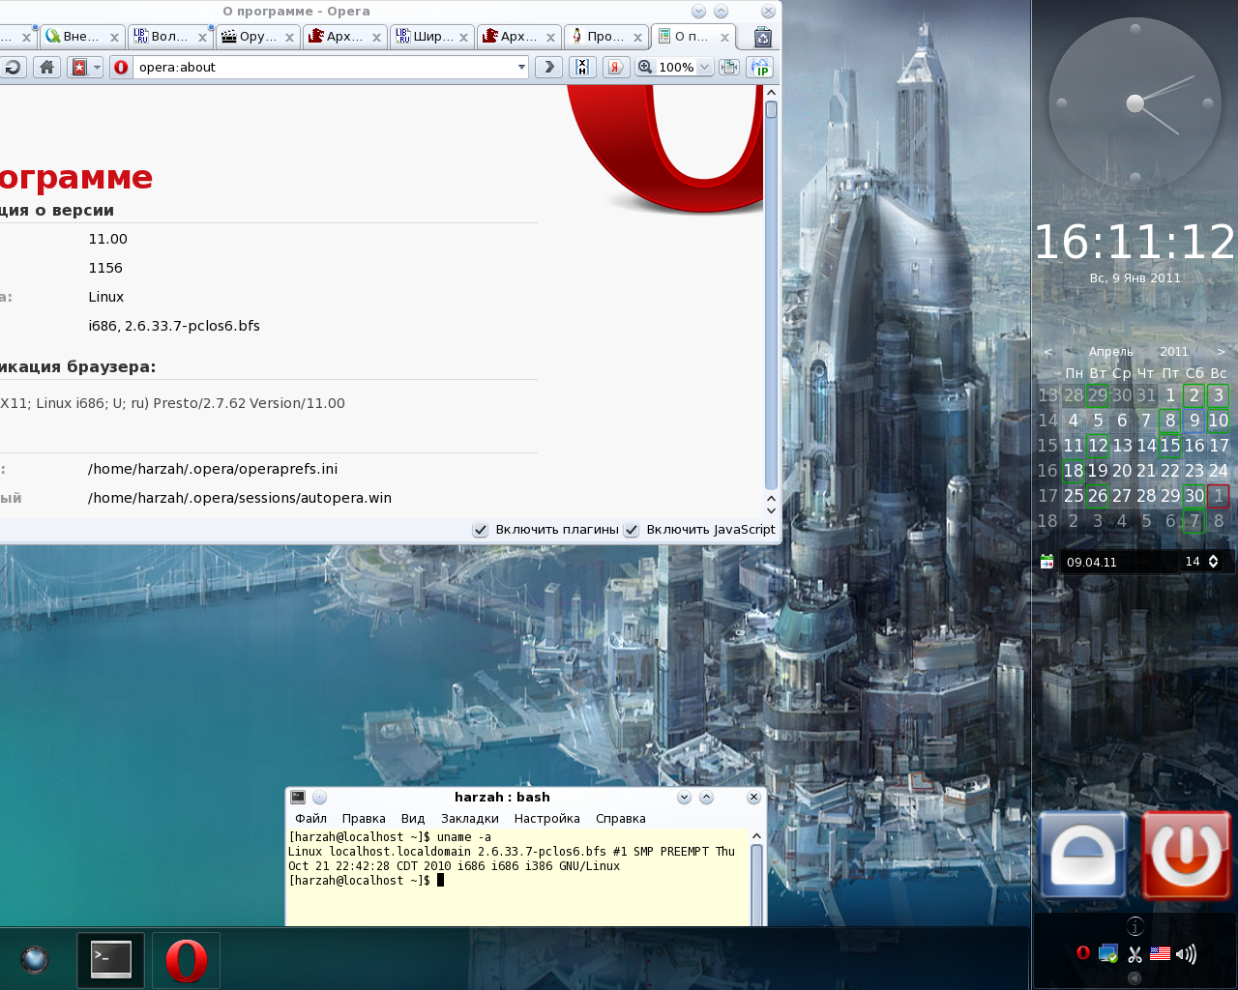The image size is (1238, 990).
Task: Click the blue lock screen button
Action: tap(1083, 856)
